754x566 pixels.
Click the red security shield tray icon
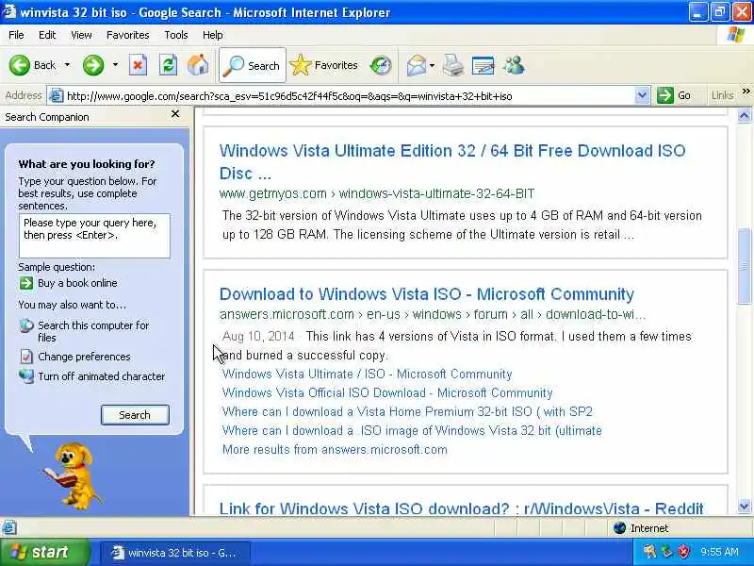coord(683,552)
